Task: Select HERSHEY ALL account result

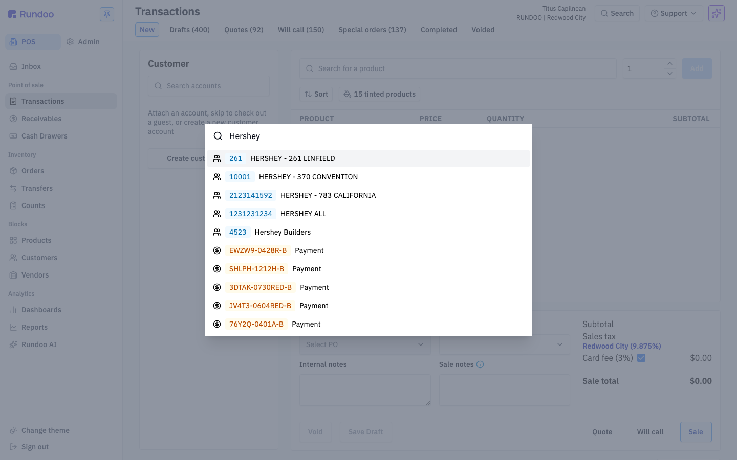Action: tap(368, 214)
